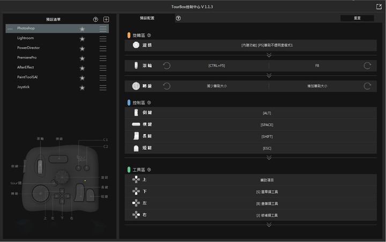Image resolution: width=386 pixels, height=242 pixels.
Task: Click the add preset plus icon
Action: 106,19
